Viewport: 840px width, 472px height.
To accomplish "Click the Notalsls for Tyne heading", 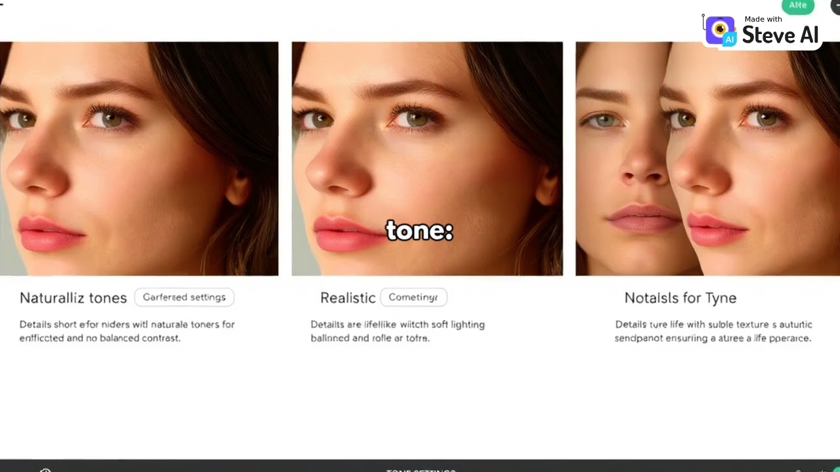I will (x=681, y=298).
